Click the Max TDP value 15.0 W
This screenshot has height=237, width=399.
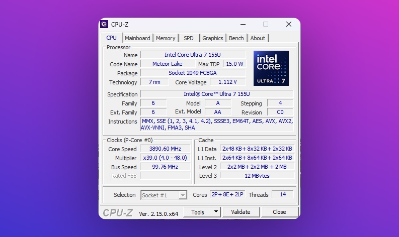[x=234, y=64]
